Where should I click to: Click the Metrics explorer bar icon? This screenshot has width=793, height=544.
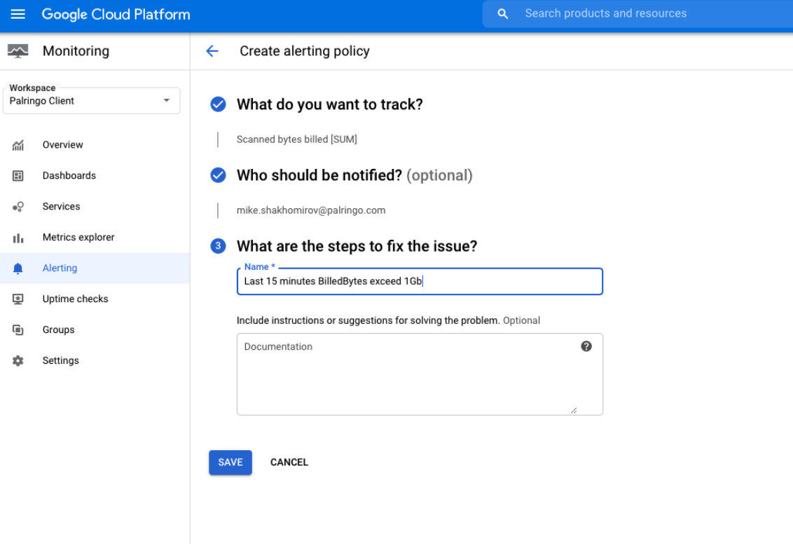pyautogui.click(x=18, y=238)
